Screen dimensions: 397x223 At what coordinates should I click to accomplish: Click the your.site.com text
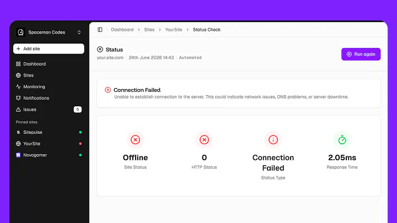pyautogui.click(x=110, y=58)
